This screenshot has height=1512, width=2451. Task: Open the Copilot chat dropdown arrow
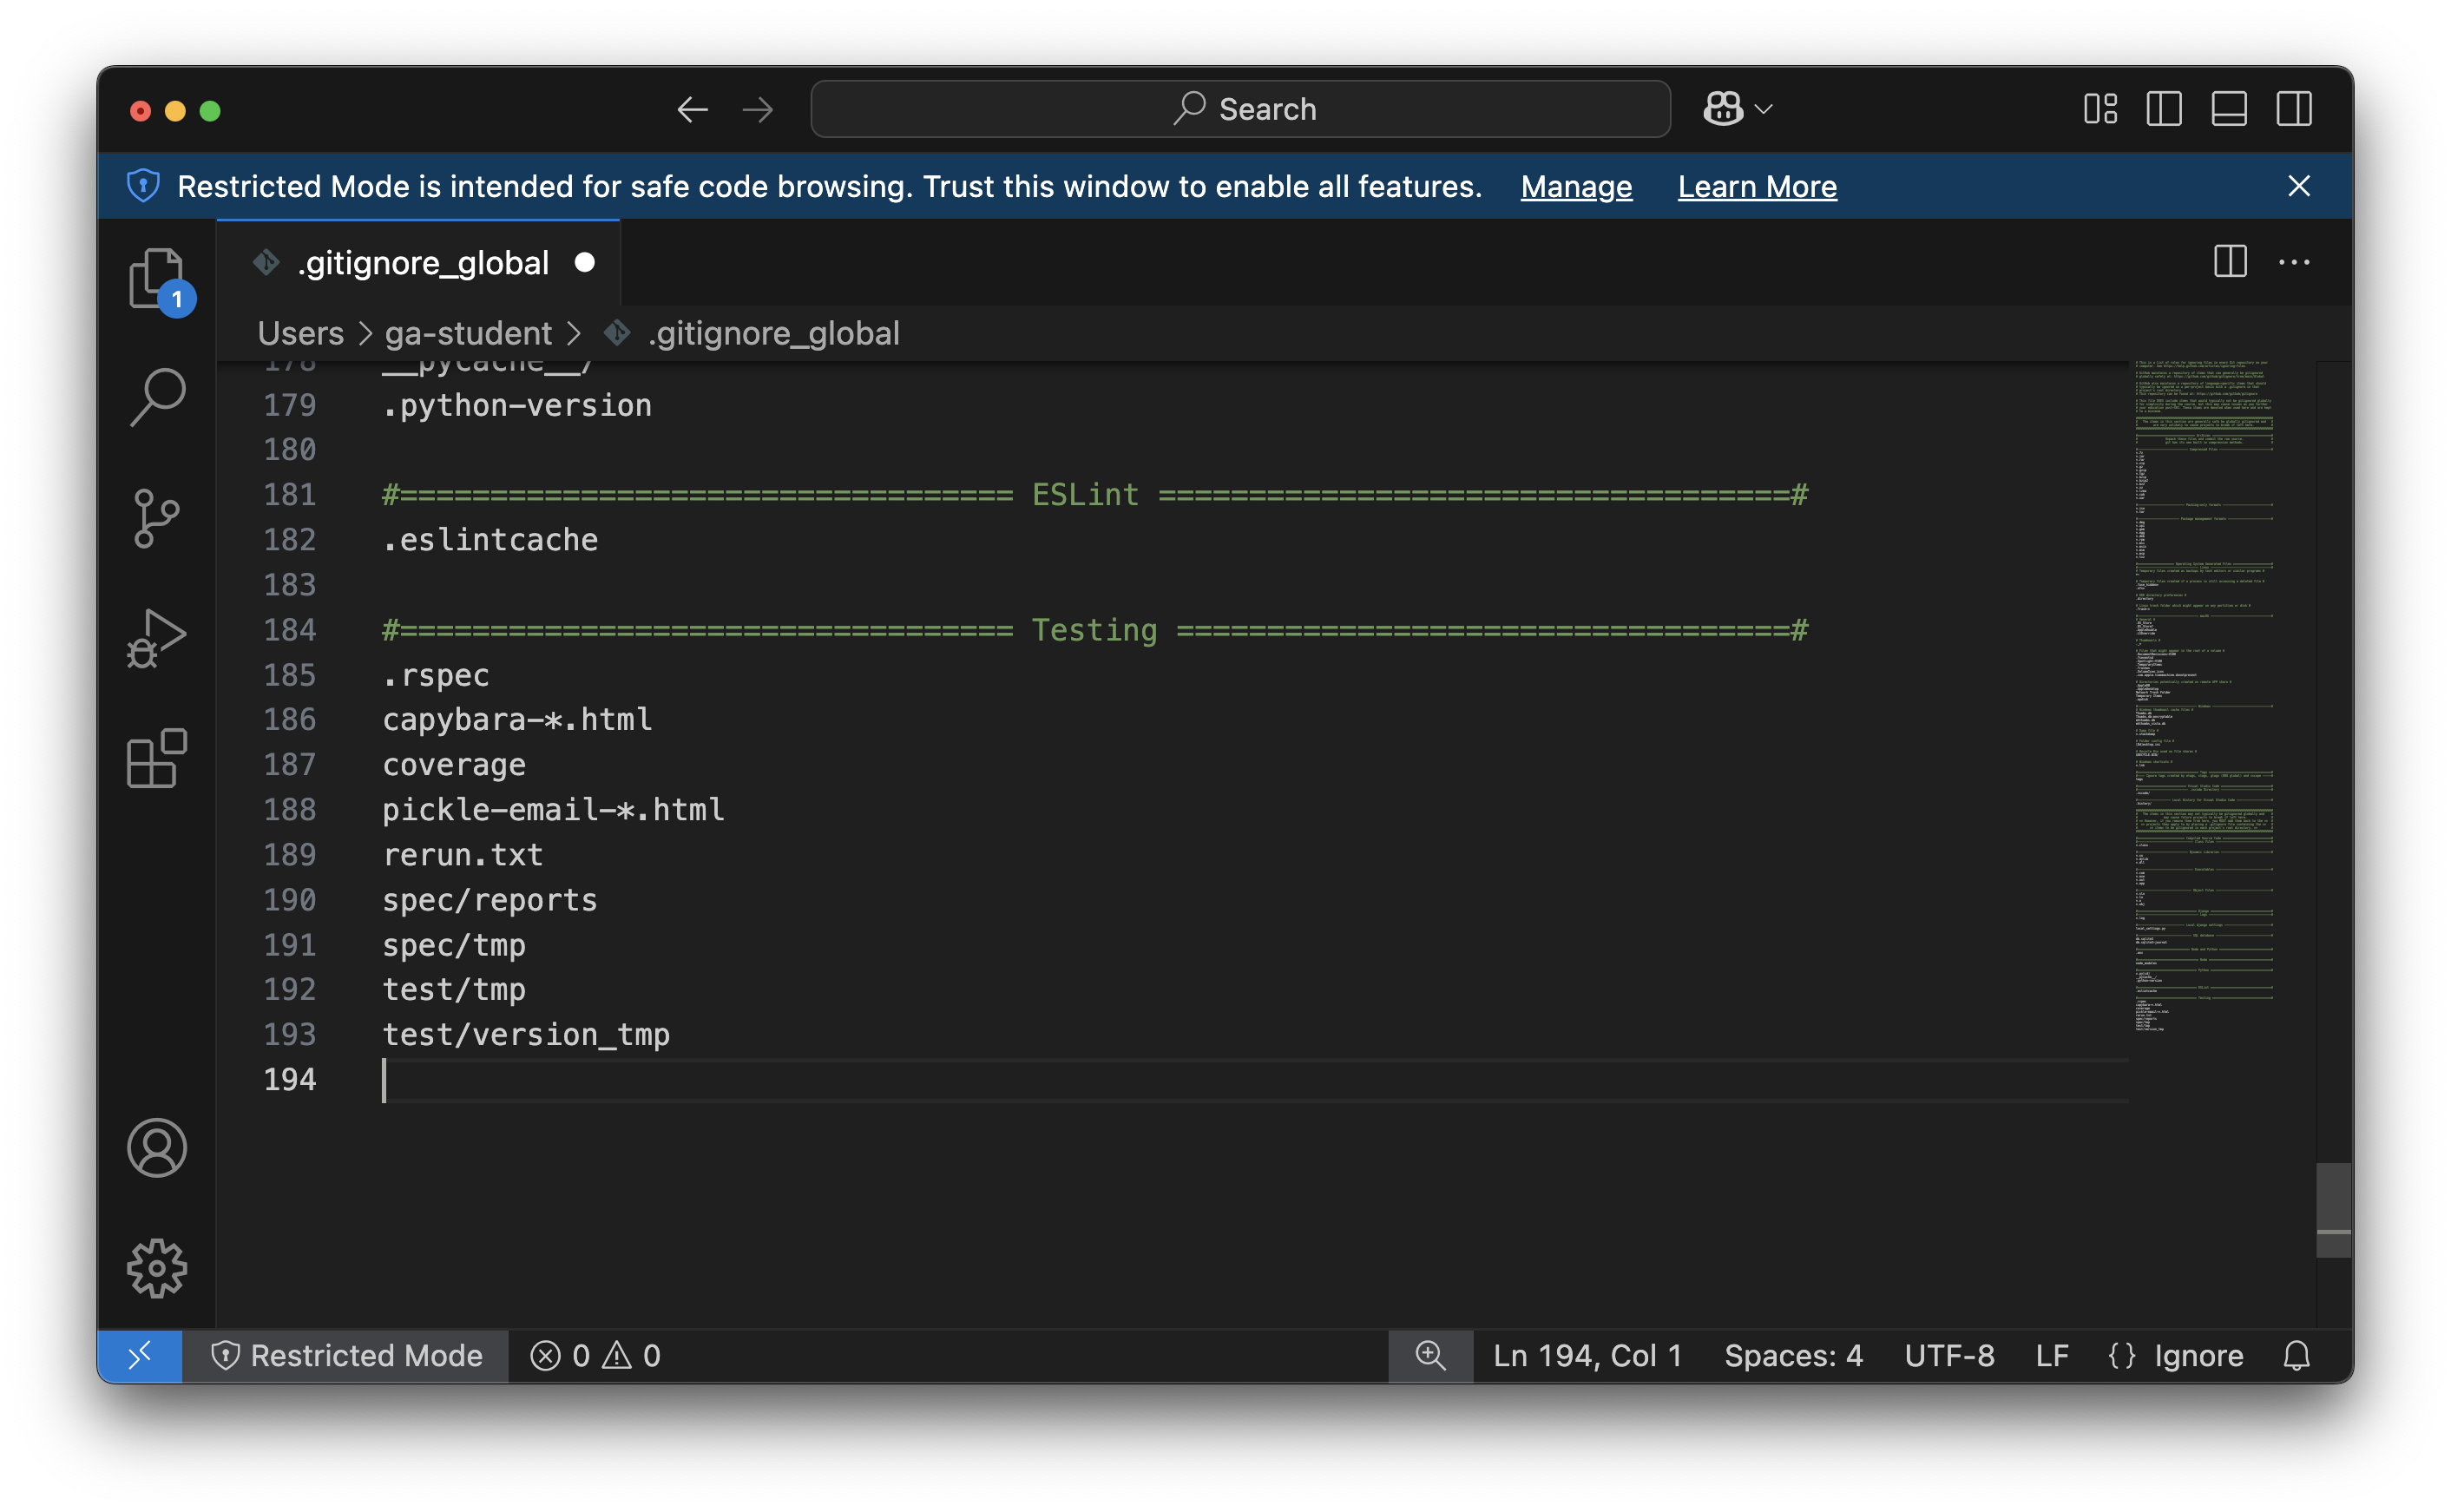(x=1765, y=109)
